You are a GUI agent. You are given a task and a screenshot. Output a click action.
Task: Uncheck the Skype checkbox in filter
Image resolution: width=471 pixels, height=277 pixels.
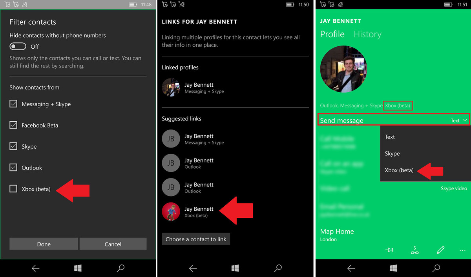[13, 146]
